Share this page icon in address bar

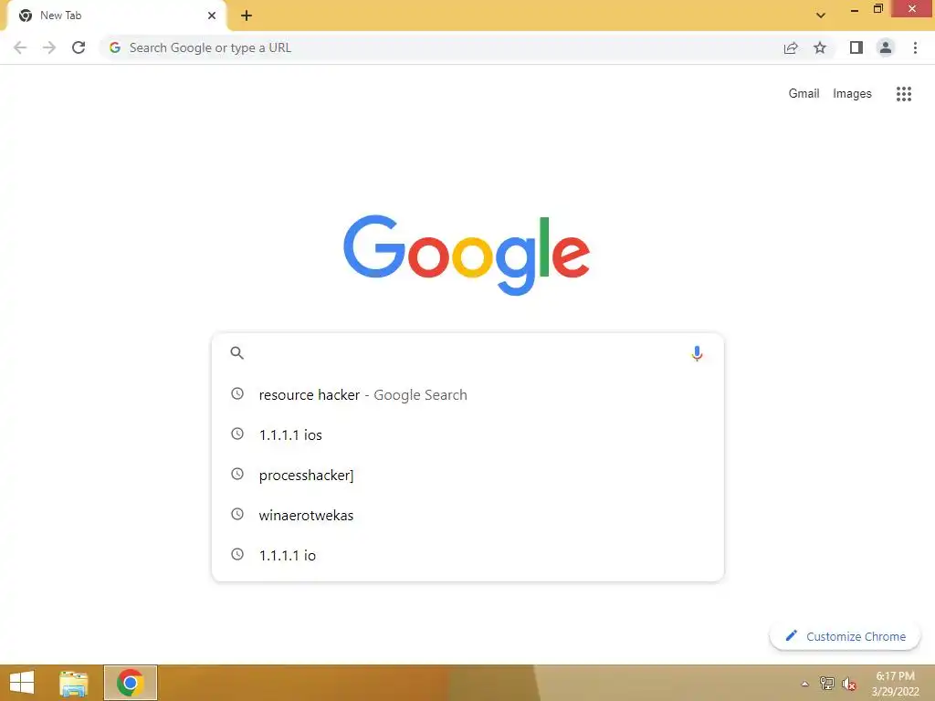coord(791,47)
